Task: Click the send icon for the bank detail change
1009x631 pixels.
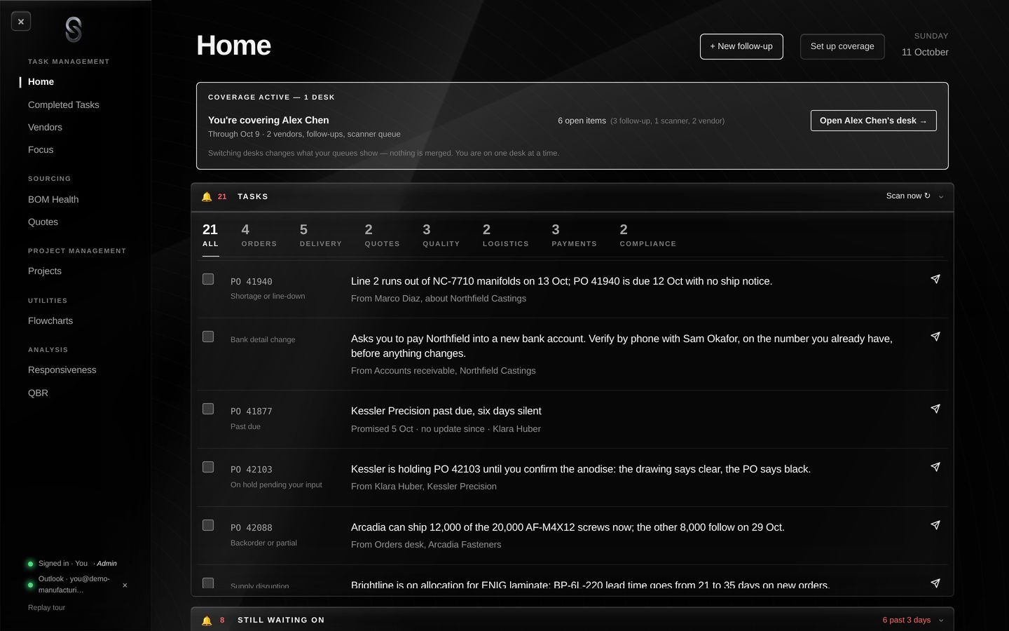Action: pos(935,337)
